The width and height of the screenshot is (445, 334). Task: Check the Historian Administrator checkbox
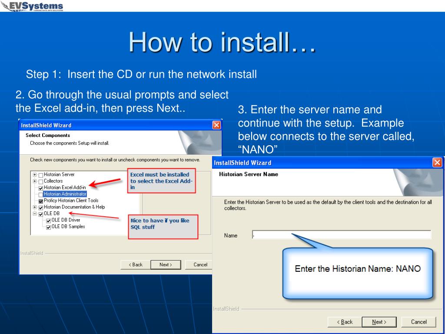coord(41,194)
